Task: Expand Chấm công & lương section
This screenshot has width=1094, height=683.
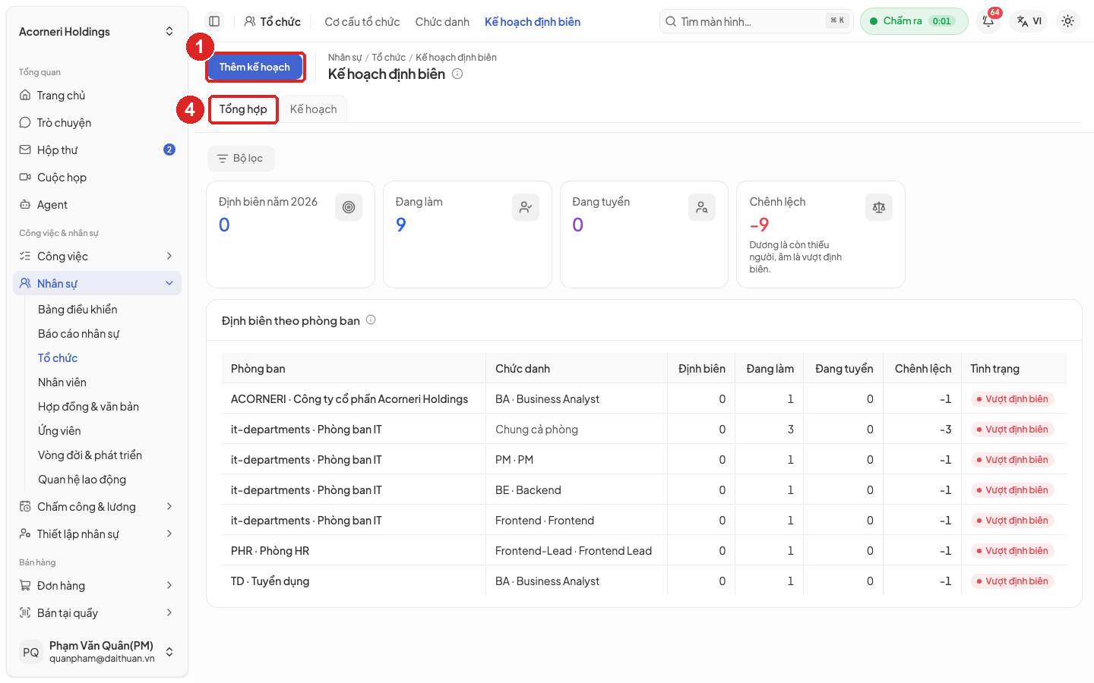Action: click(x=97, y=507)
